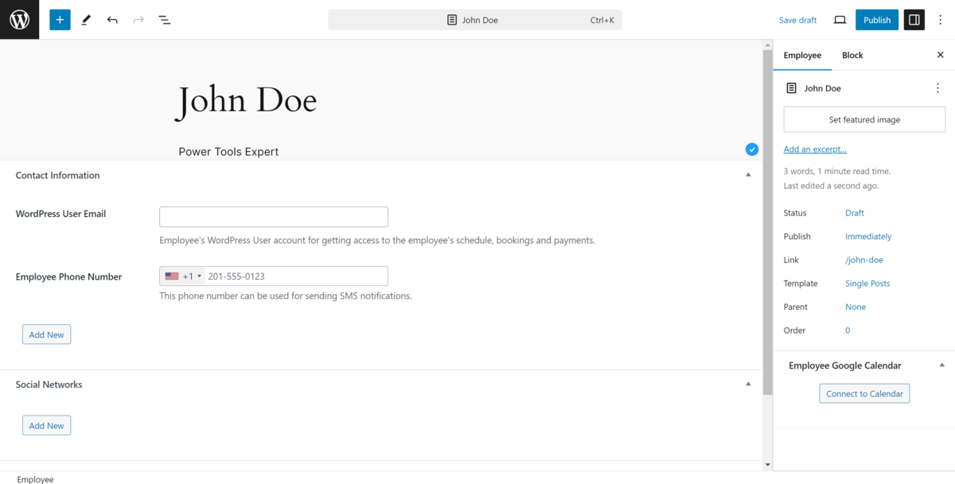Screen dimensions: 955x484
Task: Open the John Doe command palette bar
Action: click(x=475, y=20)
